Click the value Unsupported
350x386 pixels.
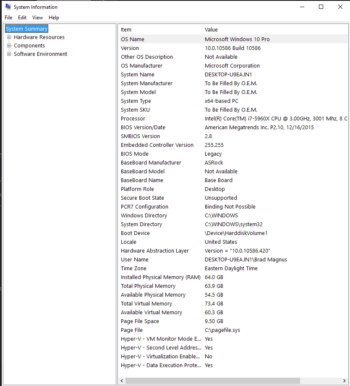tap(221, 198)
